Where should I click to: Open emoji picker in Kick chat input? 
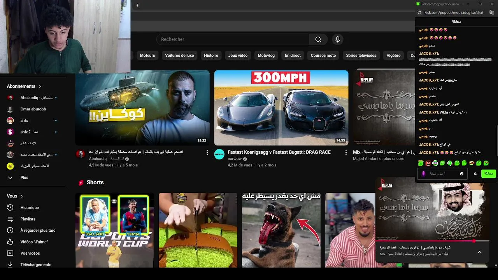462,173
